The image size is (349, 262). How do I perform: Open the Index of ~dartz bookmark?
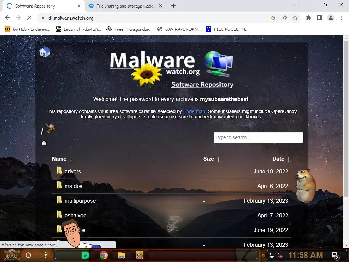point(78,29)
